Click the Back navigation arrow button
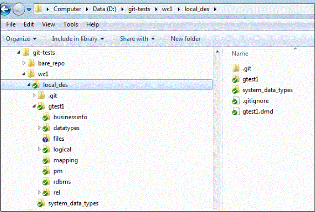 click(x=5, y=9)
